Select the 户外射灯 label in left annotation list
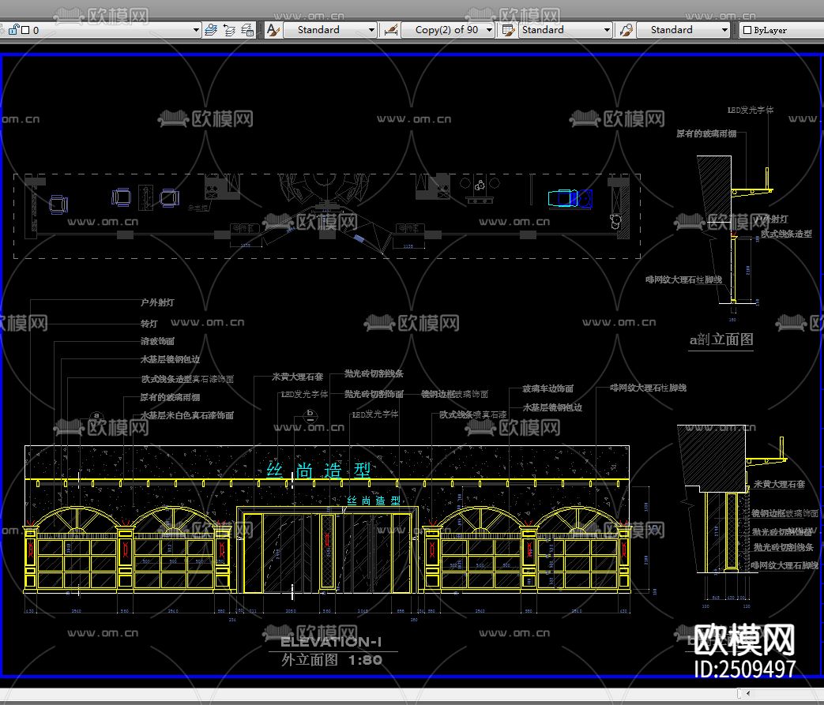Screen dimensions: 824x705 coord(157,302)
